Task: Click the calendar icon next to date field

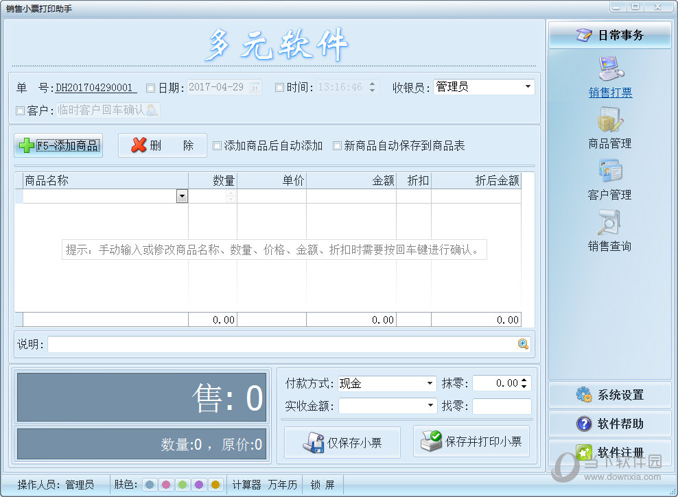Action: click(x=255, y=87)
